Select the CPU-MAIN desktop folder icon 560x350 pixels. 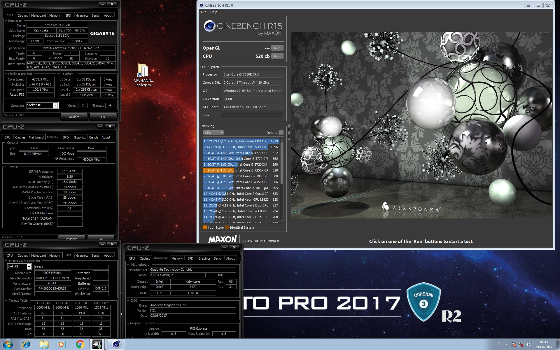click(143, 75)
